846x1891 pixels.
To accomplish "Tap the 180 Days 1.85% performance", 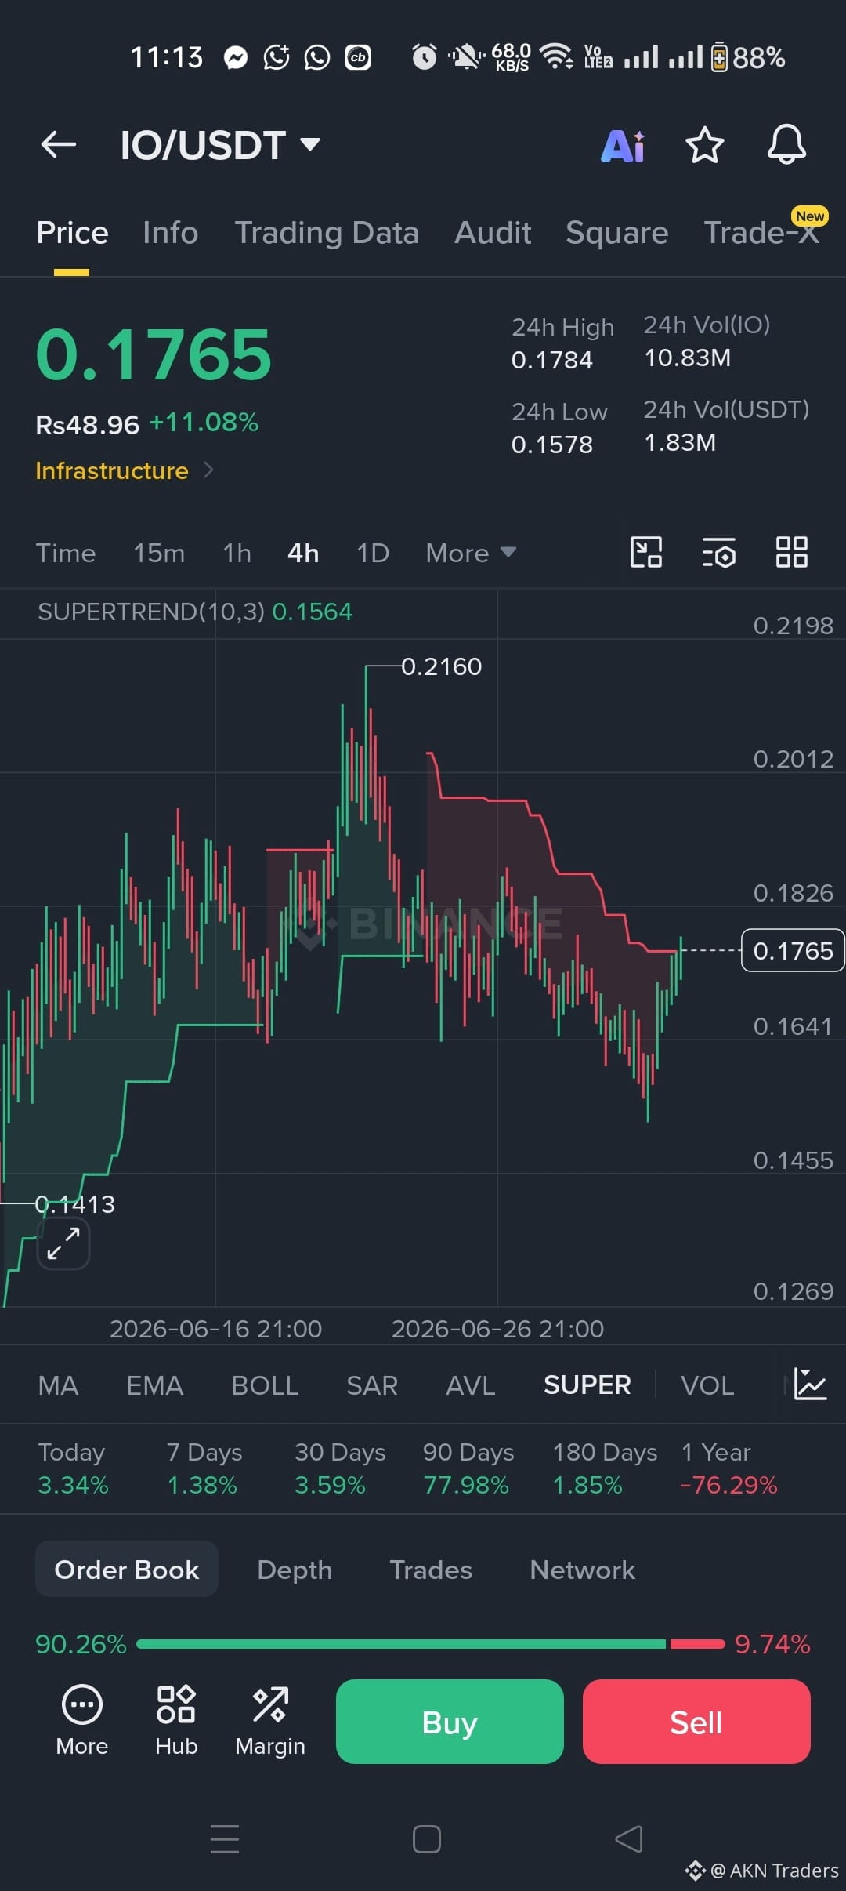I will (605, 1468).
